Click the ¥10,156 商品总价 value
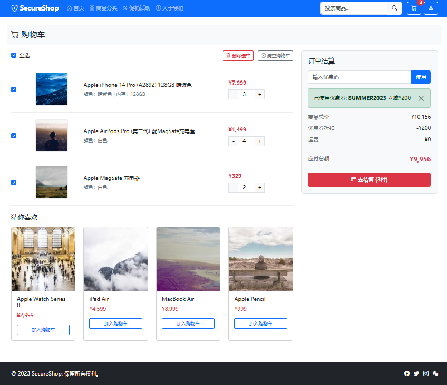 coord(421,117)
